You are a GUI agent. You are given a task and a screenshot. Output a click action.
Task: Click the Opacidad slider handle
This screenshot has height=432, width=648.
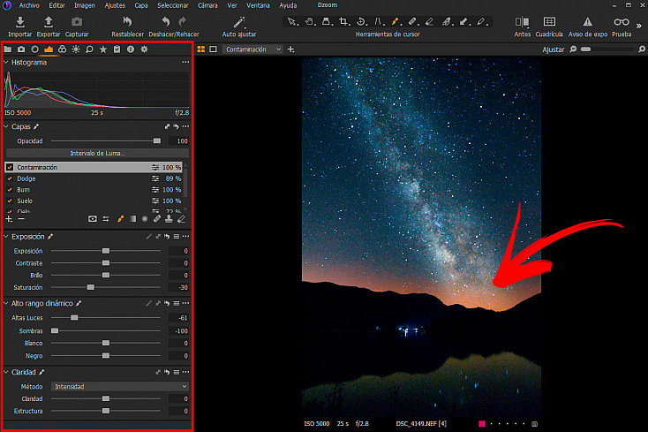point(156,141)
